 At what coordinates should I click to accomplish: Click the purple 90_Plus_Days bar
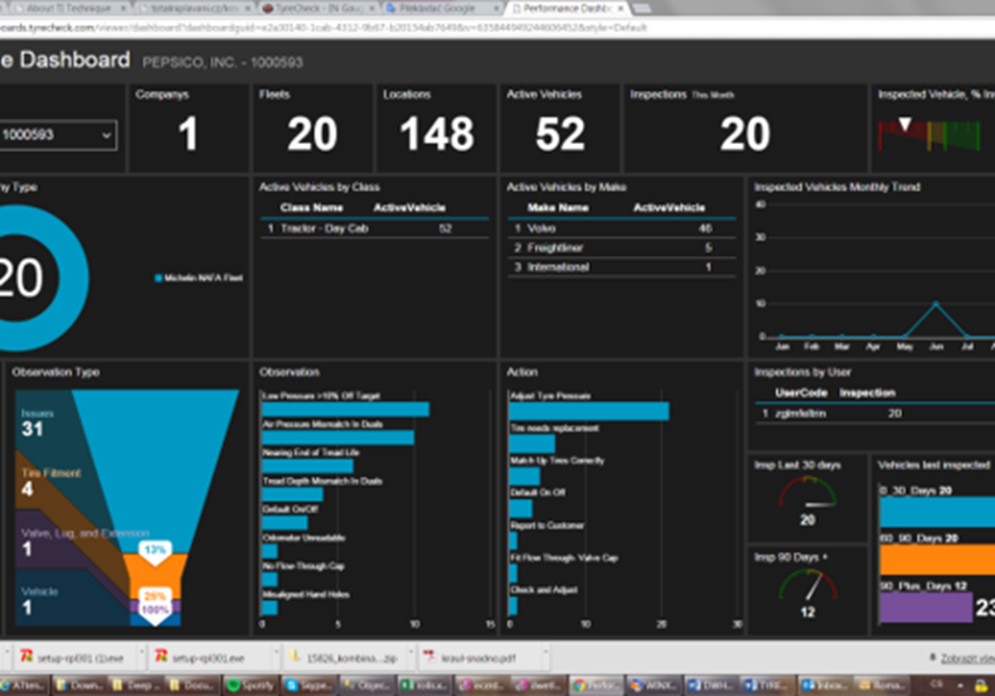coord(925,607)
